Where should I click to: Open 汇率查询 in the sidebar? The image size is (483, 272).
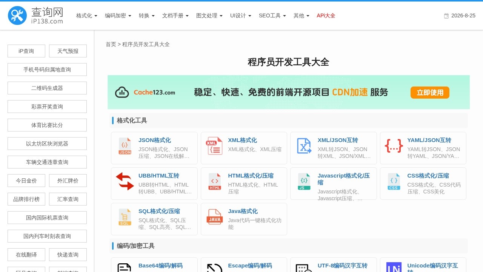tap(68, 199)
